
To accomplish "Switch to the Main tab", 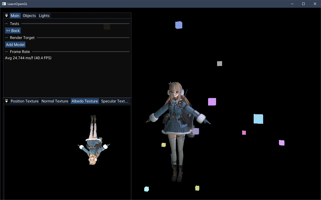I will 15,15.
